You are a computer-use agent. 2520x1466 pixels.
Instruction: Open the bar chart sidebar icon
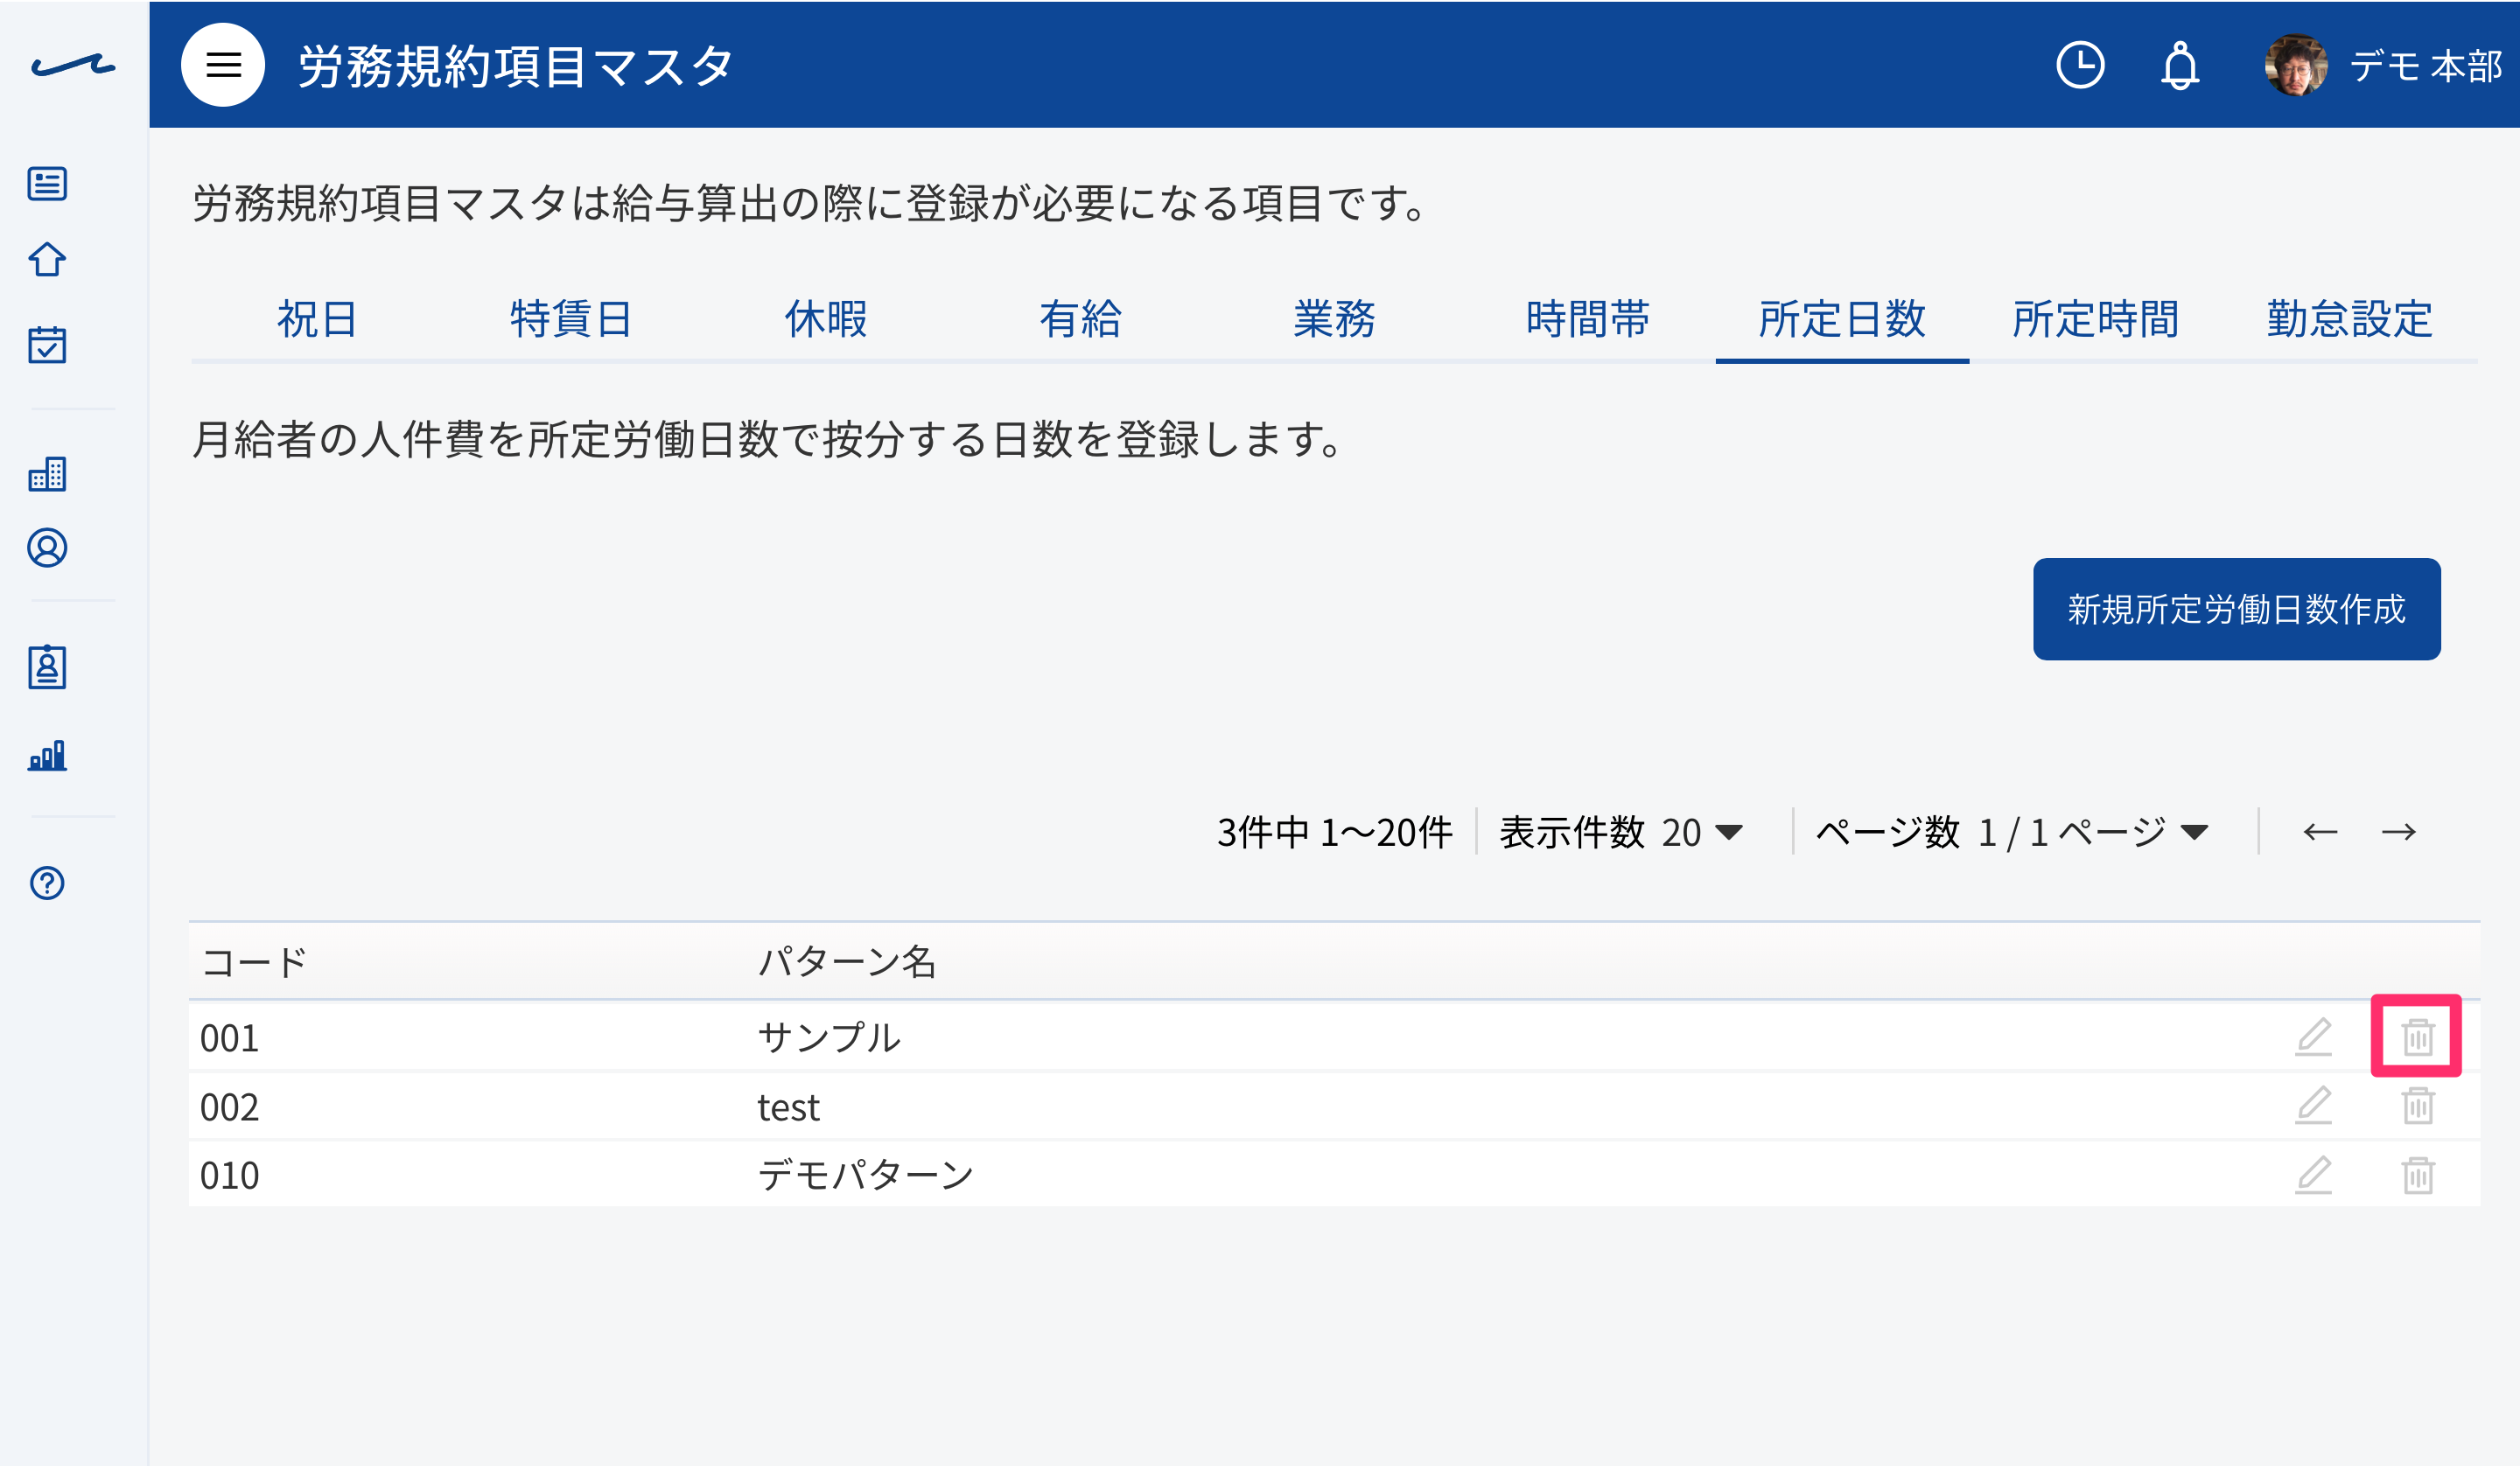click(x=47, y=755)
